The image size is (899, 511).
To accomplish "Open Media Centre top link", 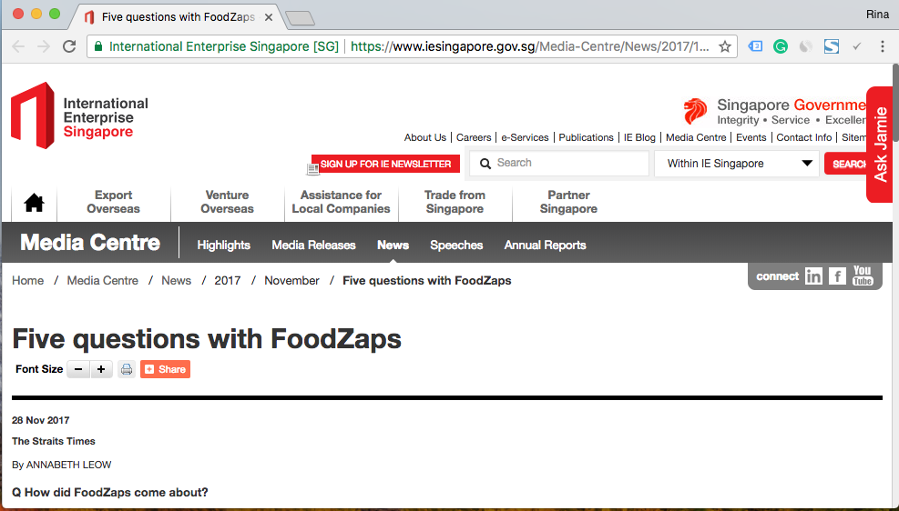I will click(x=696, y=137).
